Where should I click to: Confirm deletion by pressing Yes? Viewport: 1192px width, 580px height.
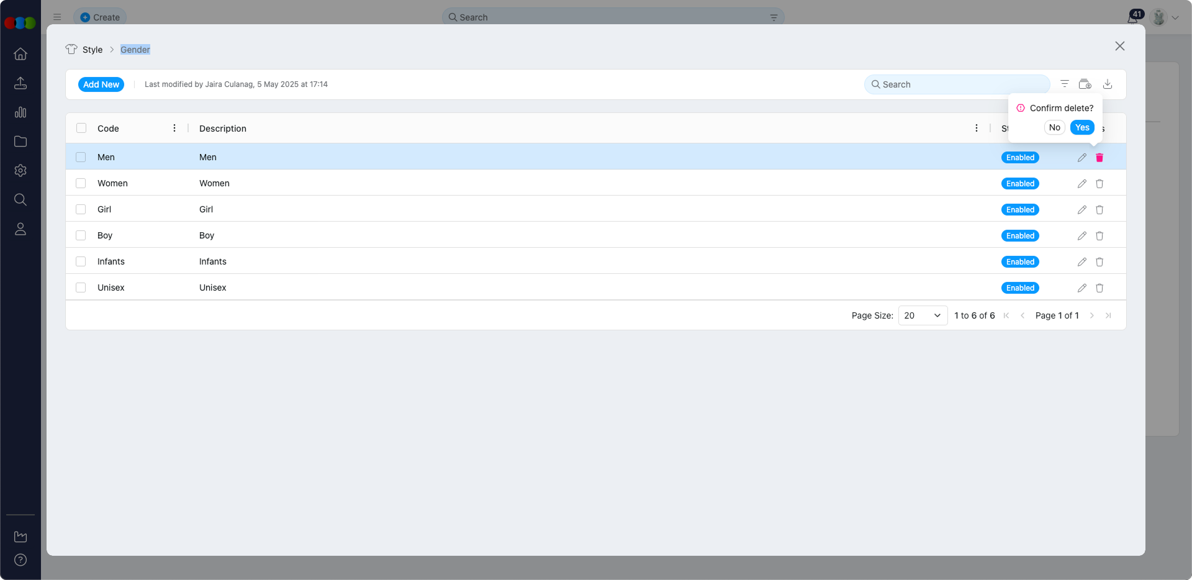(1082, 127)
